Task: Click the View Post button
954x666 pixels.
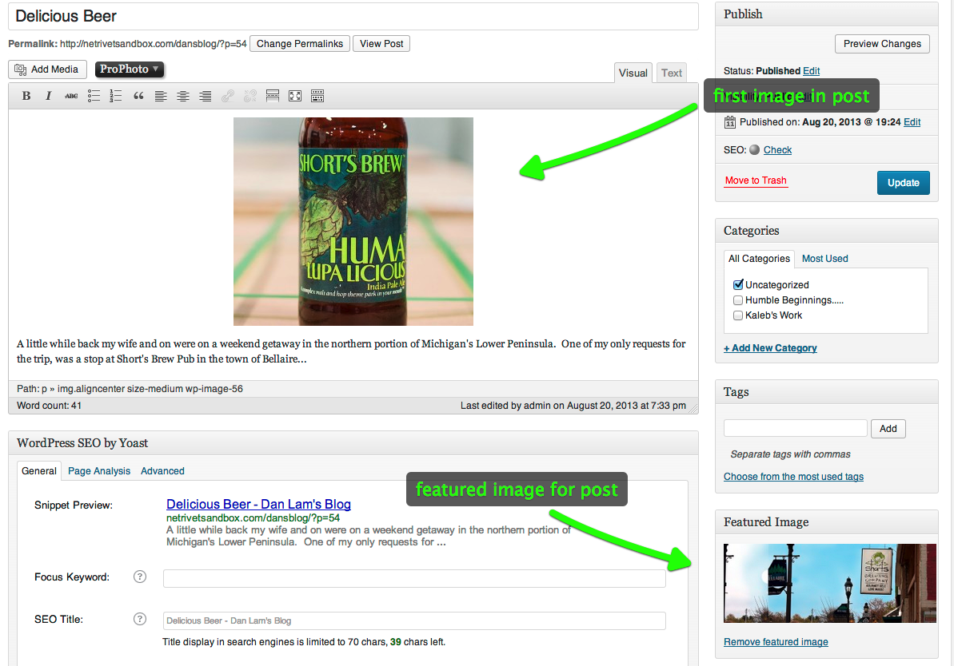Action: pos(381,44)
